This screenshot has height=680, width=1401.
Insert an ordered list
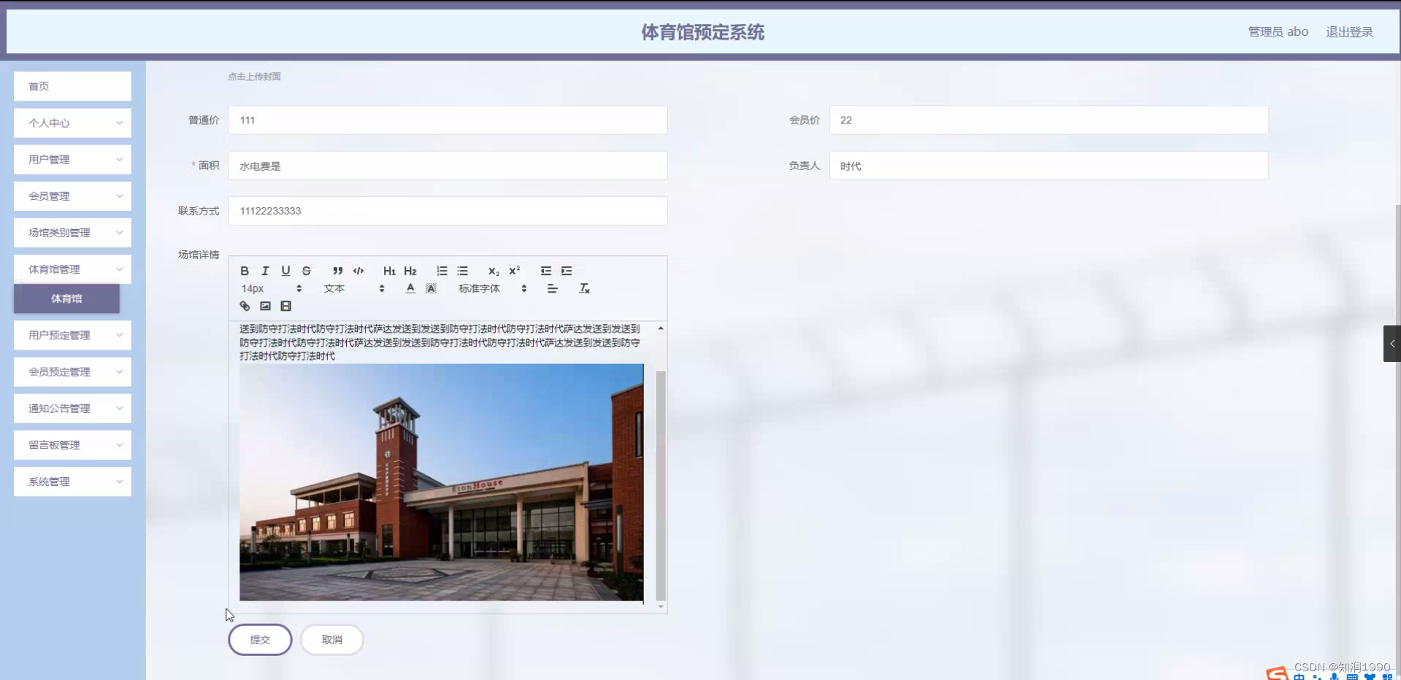[442, 271]
